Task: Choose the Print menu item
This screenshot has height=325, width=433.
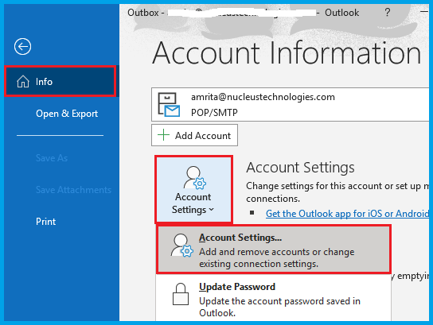Action: pyautogui.click(x=46, y=222)
